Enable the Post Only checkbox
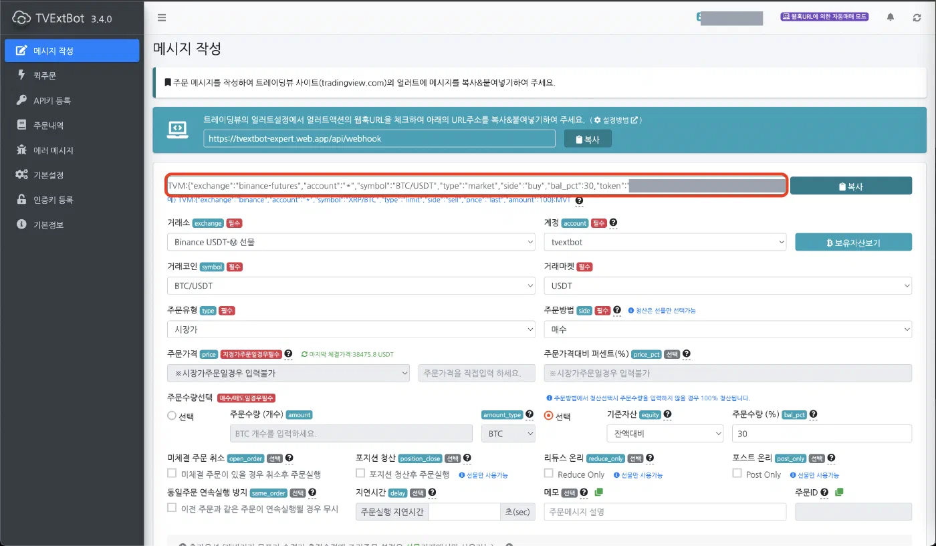The width and height of the screenshot is (936, 546). tap(737, 473)
